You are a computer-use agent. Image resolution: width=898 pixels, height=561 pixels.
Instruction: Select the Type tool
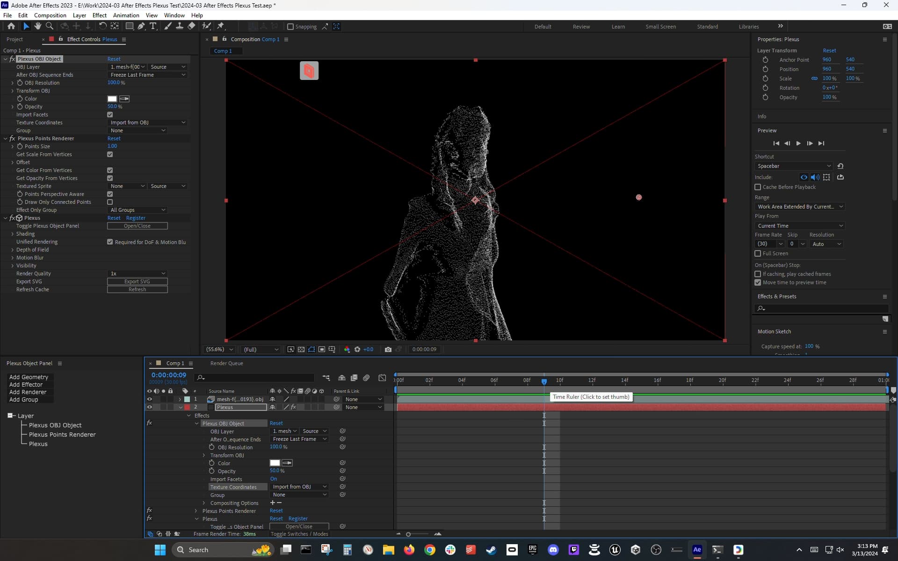[153, 26]
